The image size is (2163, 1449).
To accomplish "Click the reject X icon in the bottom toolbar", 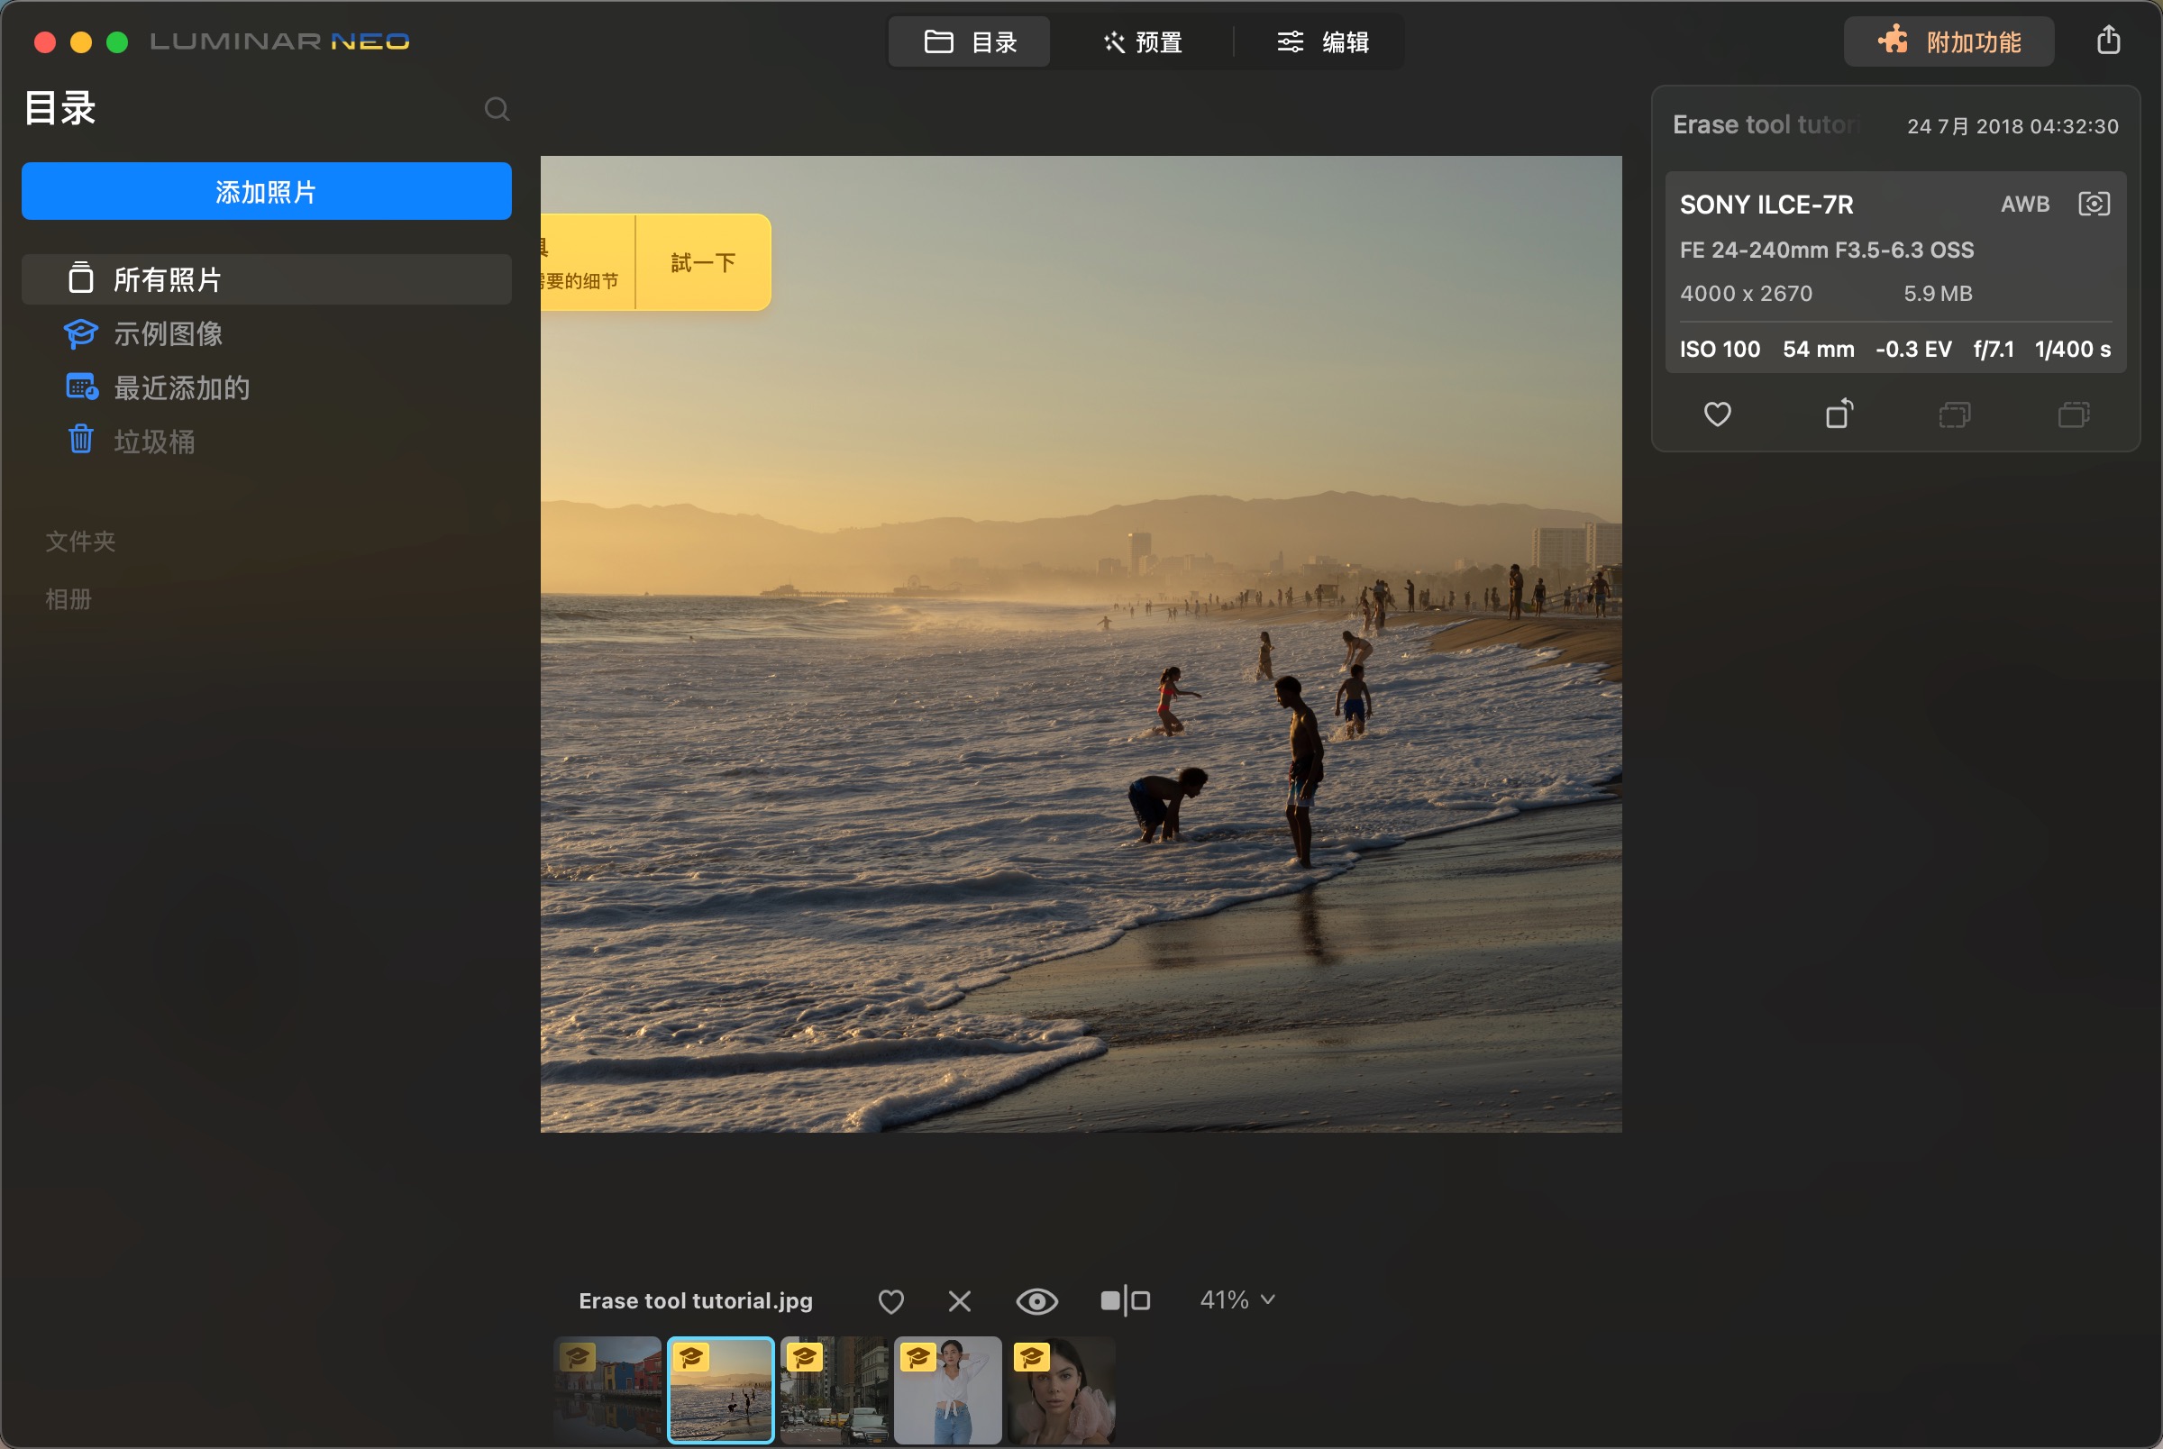I will tap(960, 1301).
